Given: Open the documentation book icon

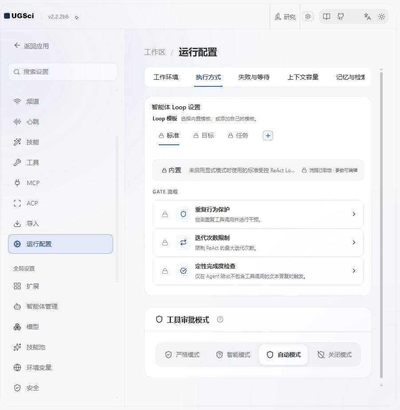Looking at the screenshot, I should (x=326, y=17).
